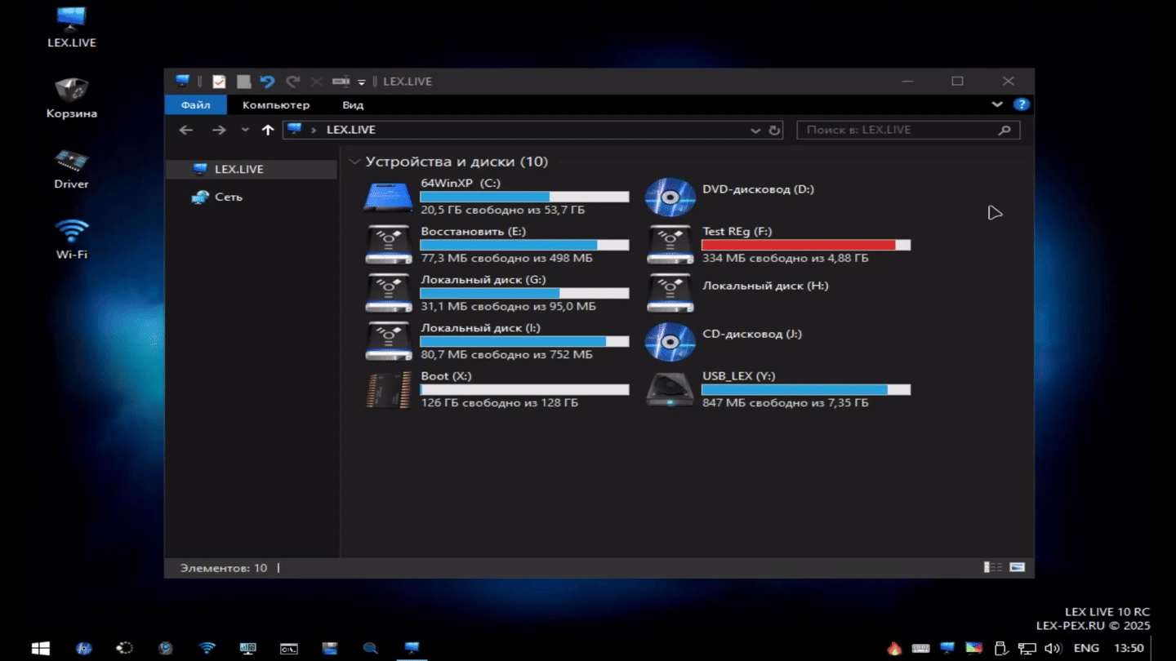
Task: Click the refresh icon in address bar
Action: tap(774, 130)
